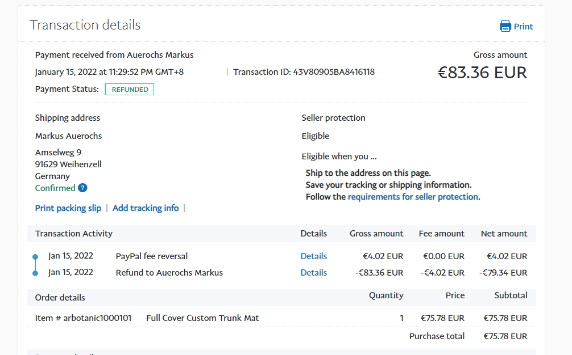The image size is (572, 355).
Task: Click the PayPal fee reversal activity row
Action: click(x=152, y=256)
